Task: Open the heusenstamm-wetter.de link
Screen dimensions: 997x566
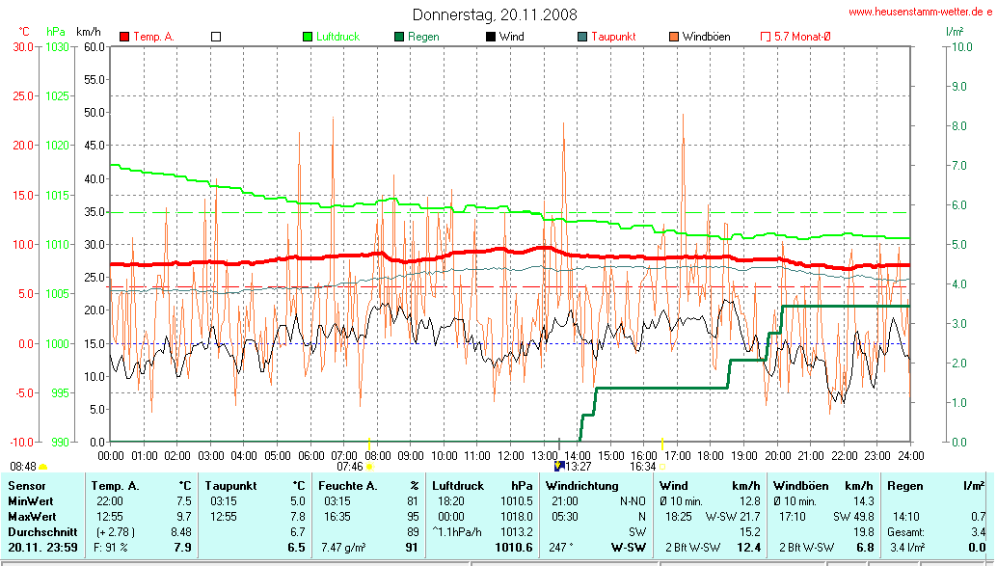Action: pyautogui.click(x=920, y=12)
